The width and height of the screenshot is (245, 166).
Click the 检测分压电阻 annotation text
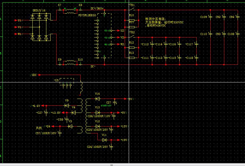pyautogui.click(x=155, y=19)
